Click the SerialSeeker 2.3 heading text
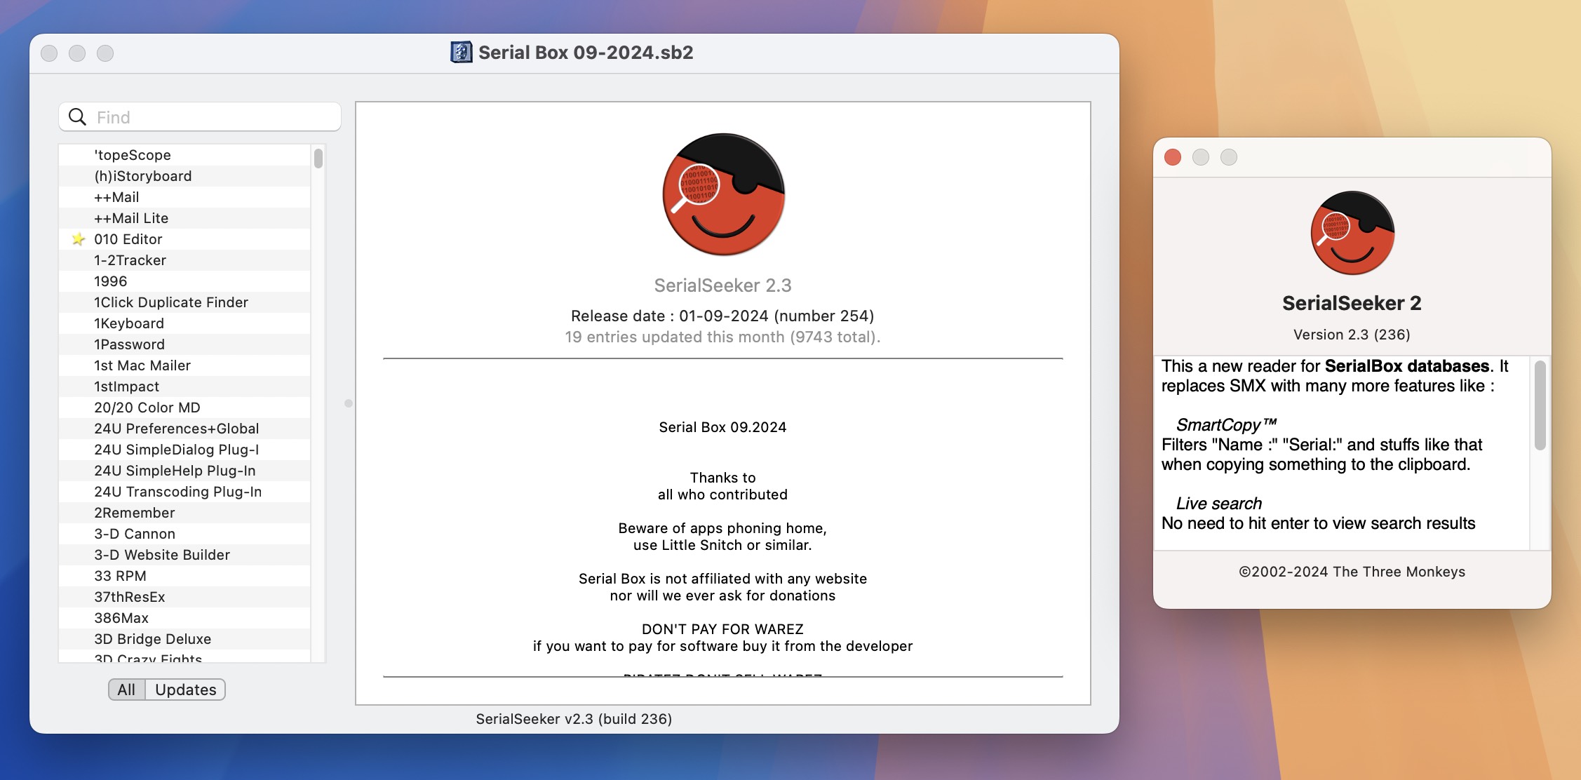Screen dimensions: 1581x780 point(722,285)
